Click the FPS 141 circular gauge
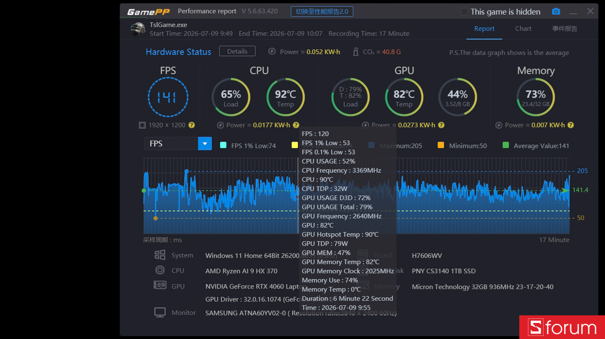 tap(168, 97)
